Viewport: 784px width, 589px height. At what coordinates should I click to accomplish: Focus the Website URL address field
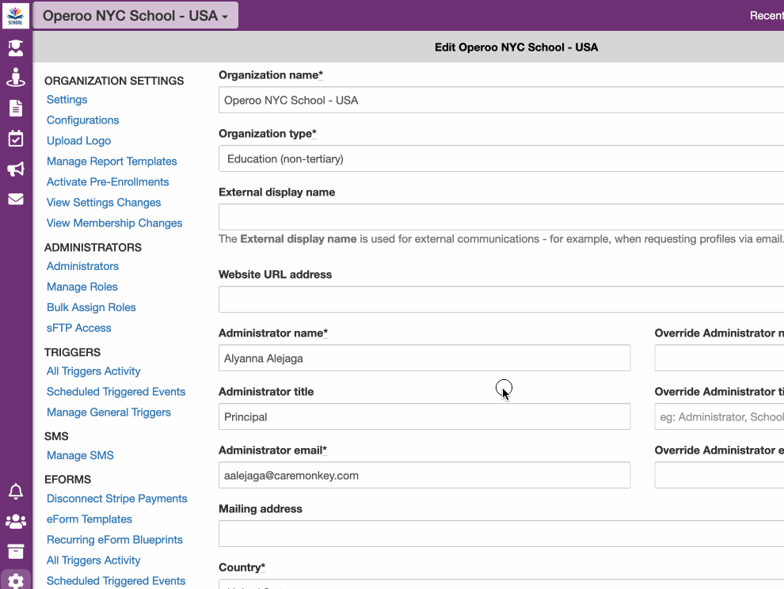(x=501, y=299)
